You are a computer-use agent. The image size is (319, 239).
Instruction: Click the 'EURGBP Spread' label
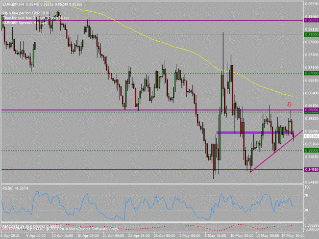[x=24, y=23]
